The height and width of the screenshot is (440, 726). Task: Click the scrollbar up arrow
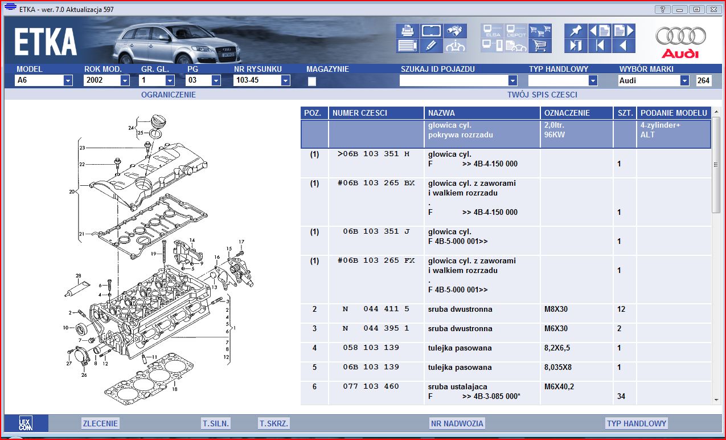point(716,113)
